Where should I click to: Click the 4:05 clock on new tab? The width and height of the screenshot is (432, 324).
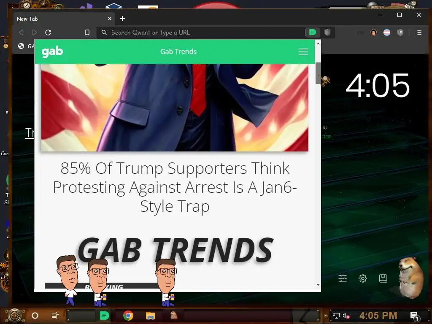point(378,86)
